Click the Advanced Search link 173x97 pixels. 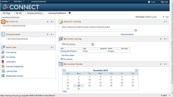[127, 34]
